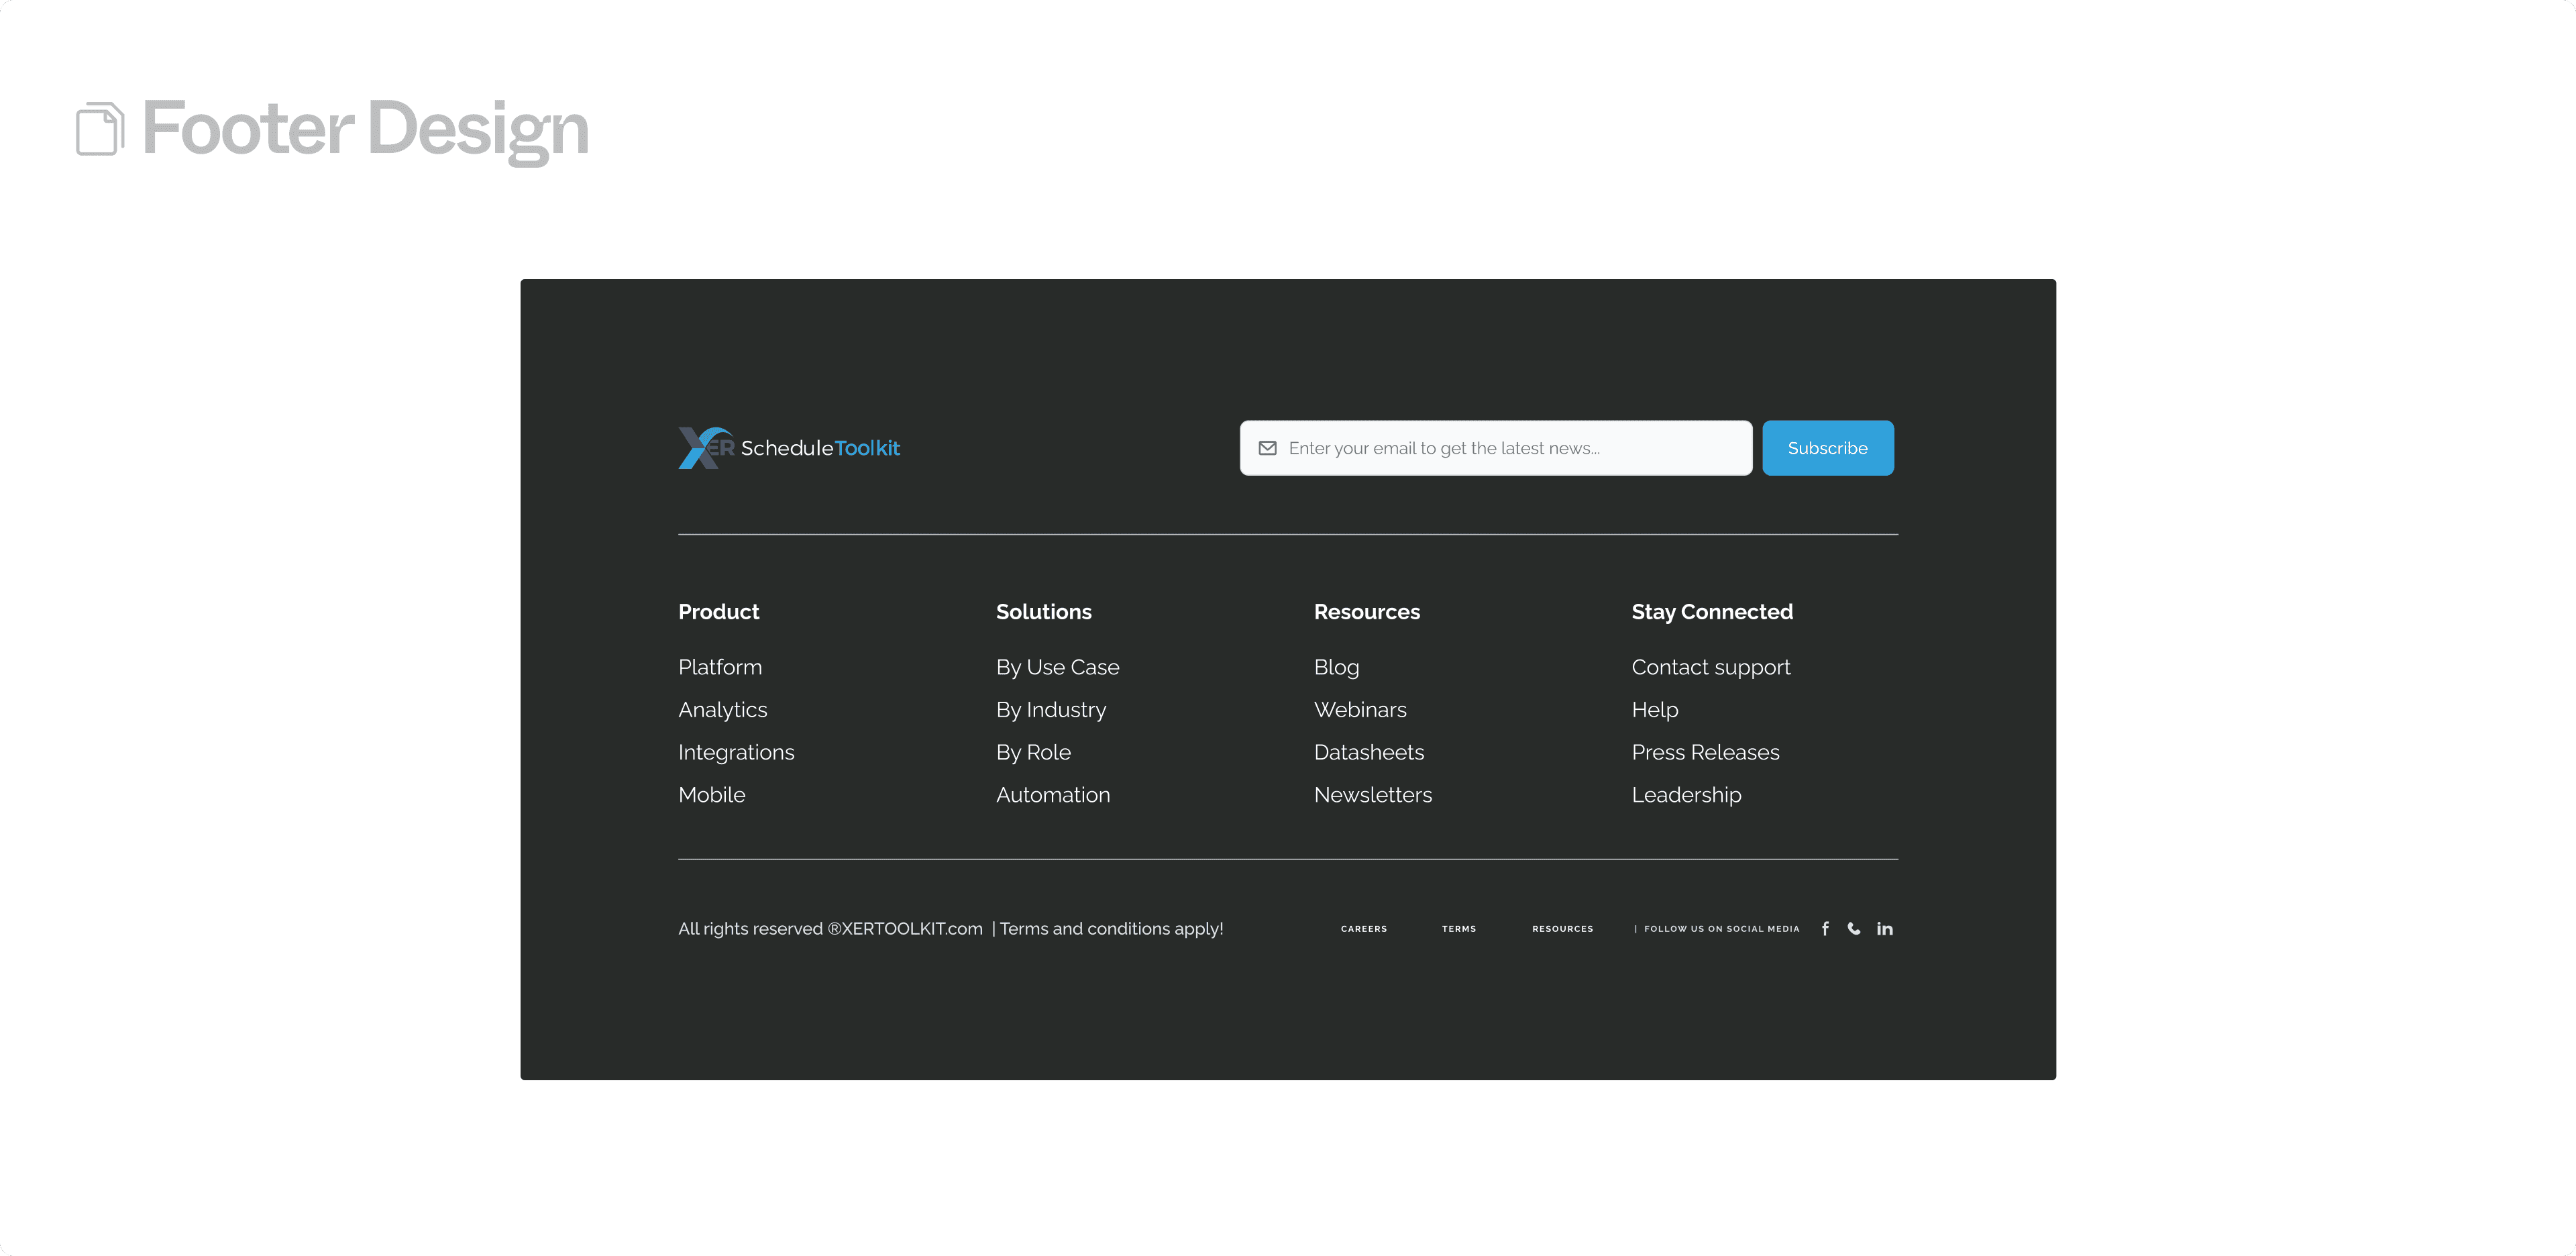
Task: Click the phone contact icon
Action: [1854, 929]
